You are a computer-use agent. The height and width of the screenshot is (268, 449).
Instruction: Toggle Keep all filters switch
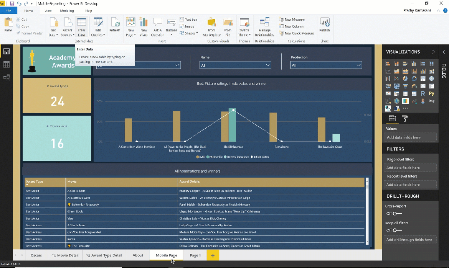(397, 230)
